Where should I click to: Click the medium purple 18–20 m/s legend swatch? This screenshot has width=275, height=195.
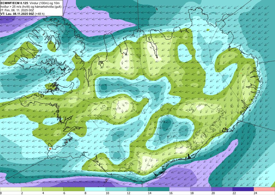(201, 189)
